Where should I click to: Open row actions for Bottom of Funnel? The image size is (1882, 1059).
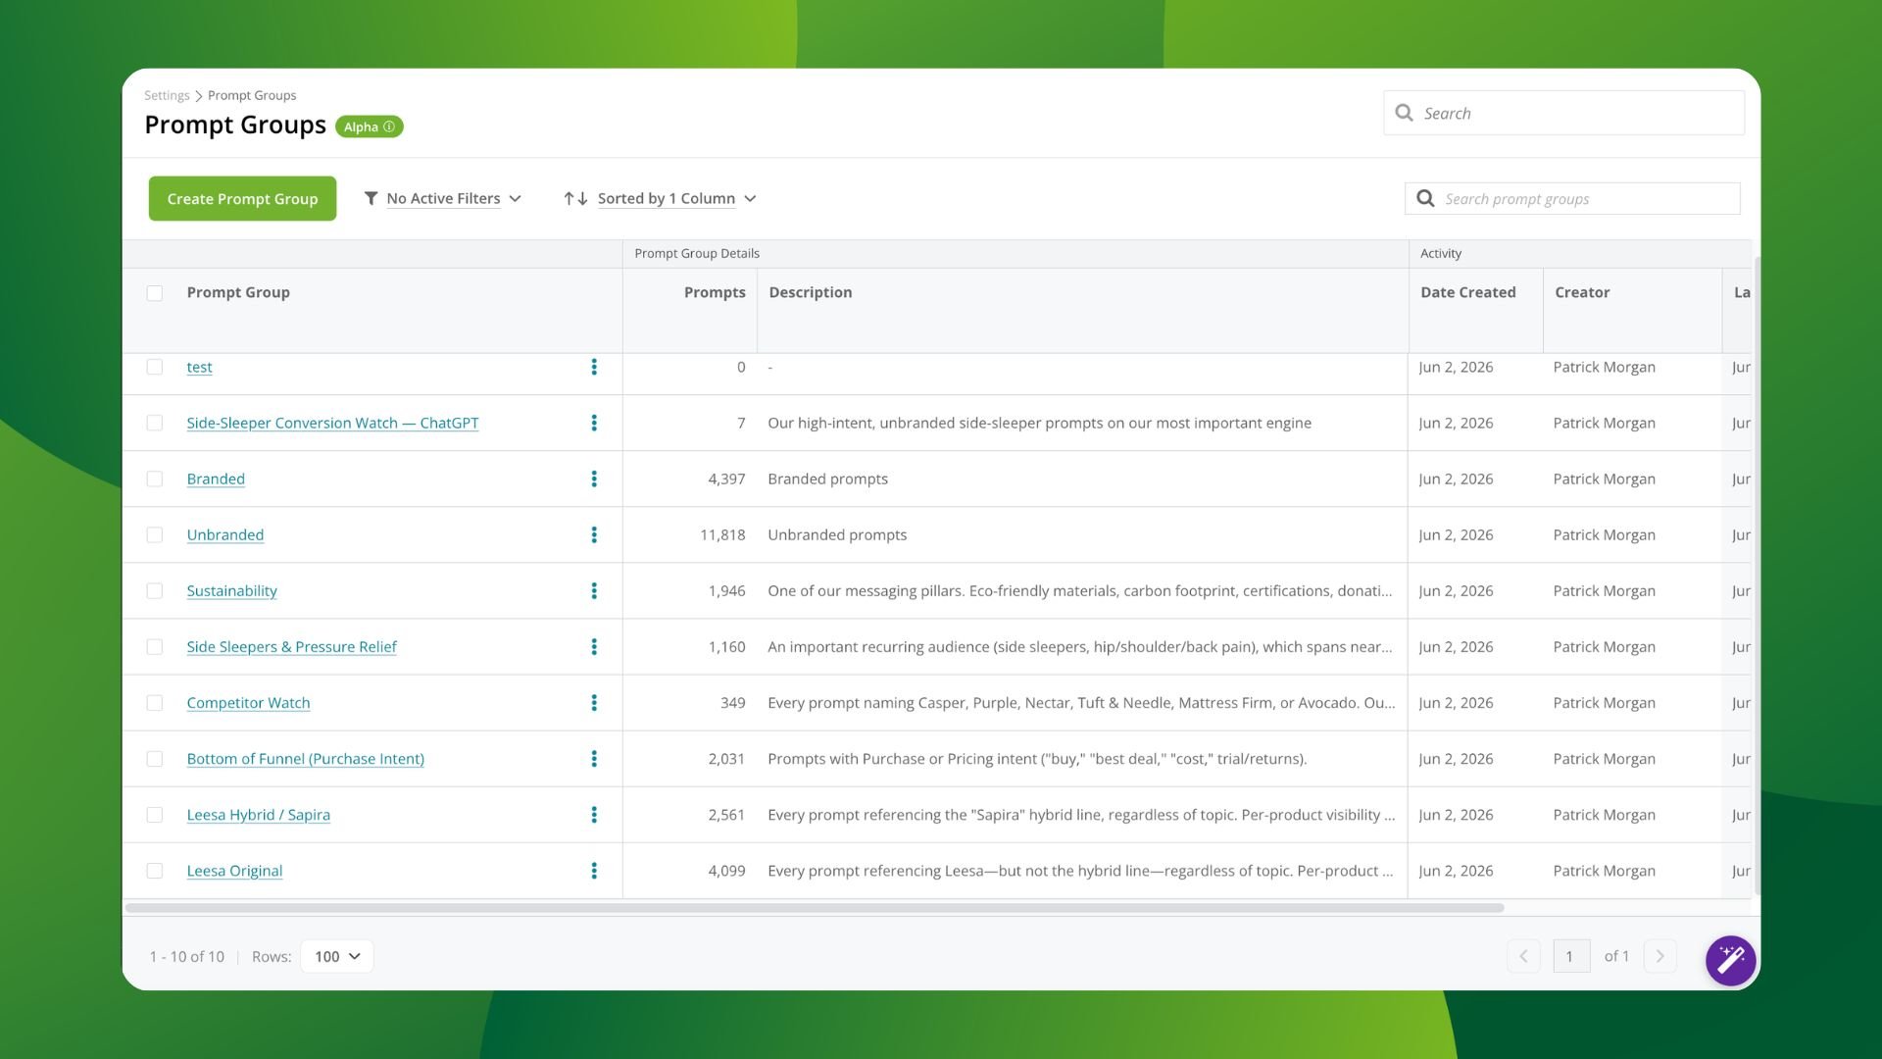pos(594,758)
